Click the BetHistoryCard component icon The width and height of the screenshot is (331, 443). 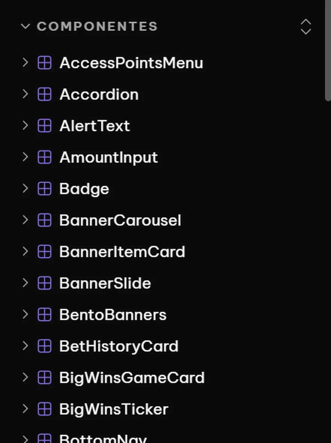[x=45, y=346]
